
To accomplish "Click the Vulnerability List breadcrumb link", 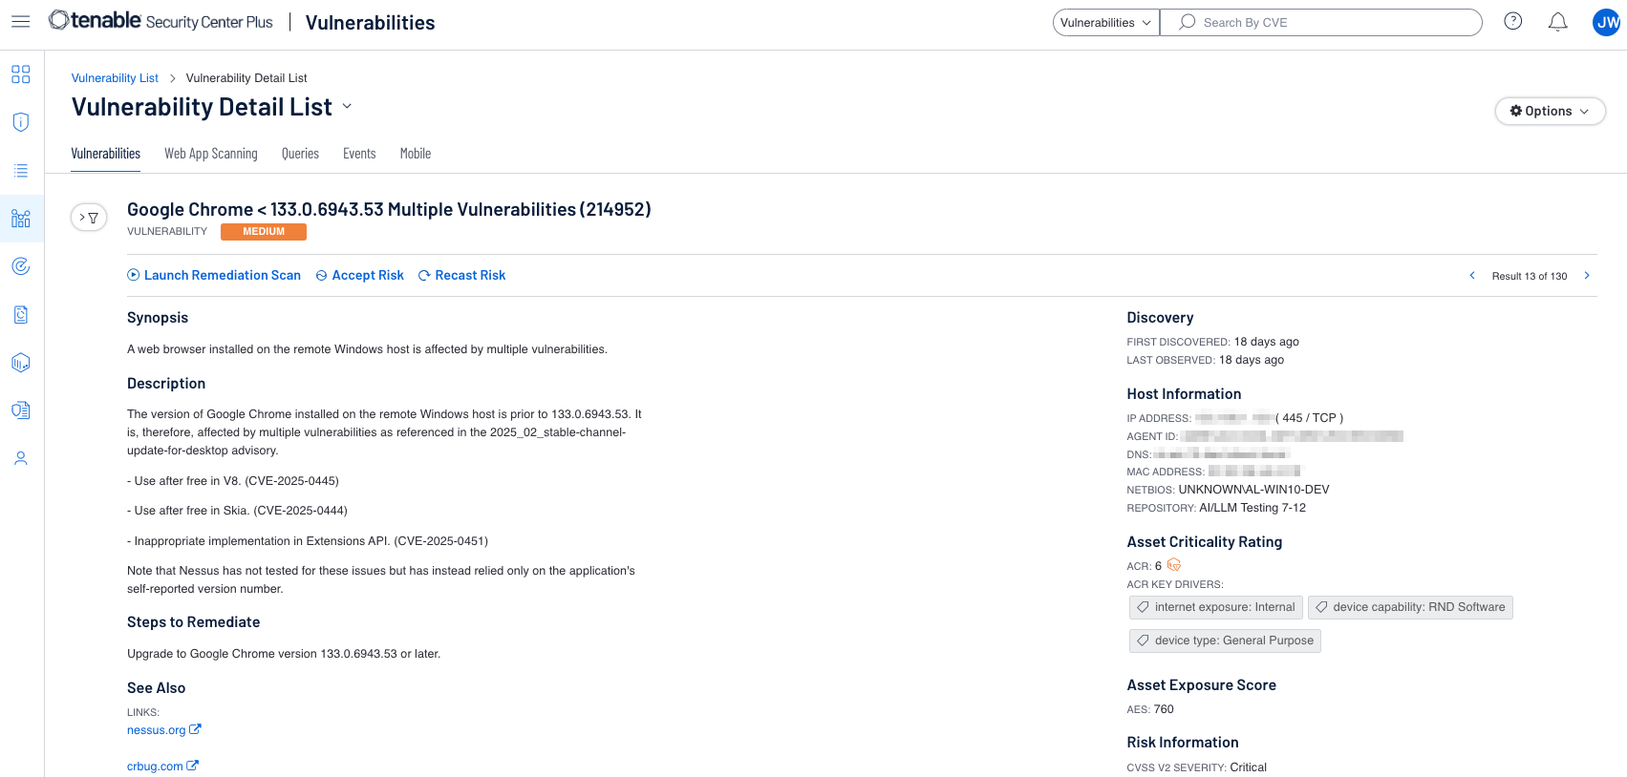I will (x=115, y=78).
